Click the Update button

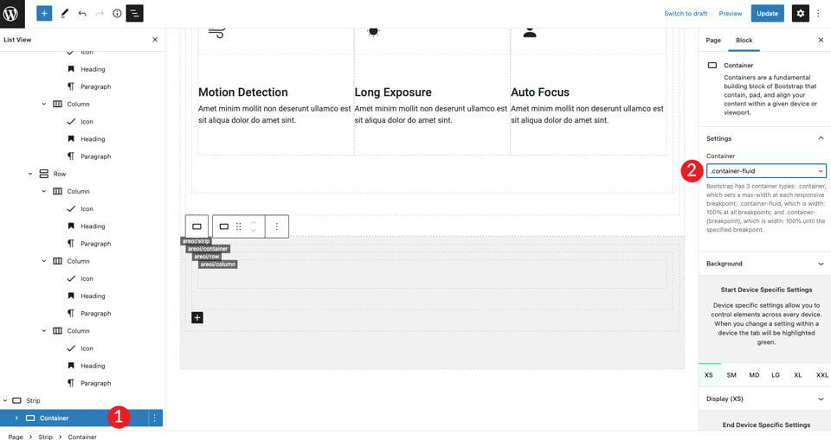tap(766, 14)
